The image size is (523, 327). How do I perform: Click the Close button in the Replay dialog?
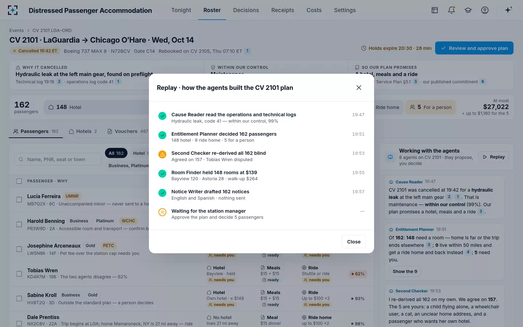pos(354,242)
